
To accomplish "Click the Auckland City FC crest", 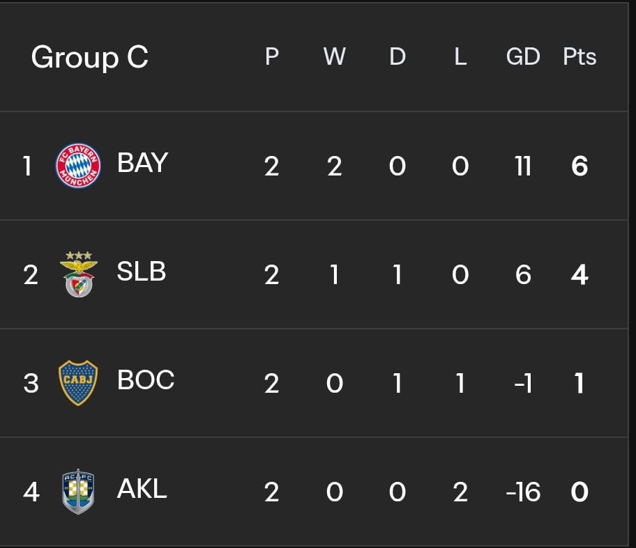I will 78,492.
